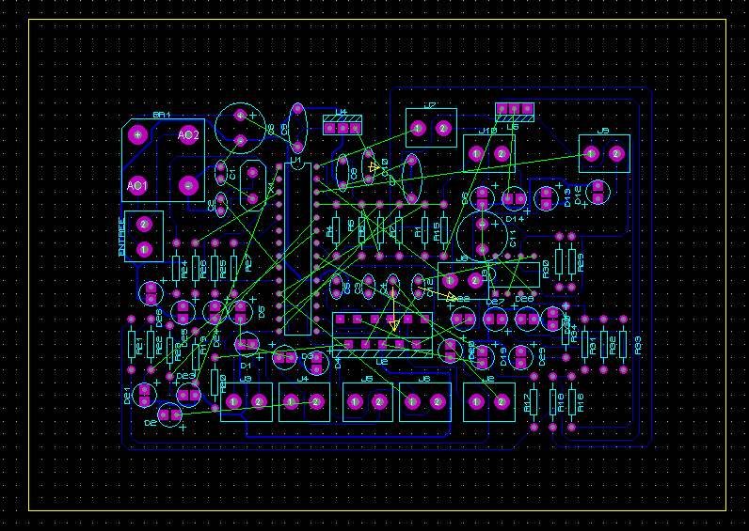Select pad 1 of connector J3
This screenshot has width=749, height=531.
[233, 401]
